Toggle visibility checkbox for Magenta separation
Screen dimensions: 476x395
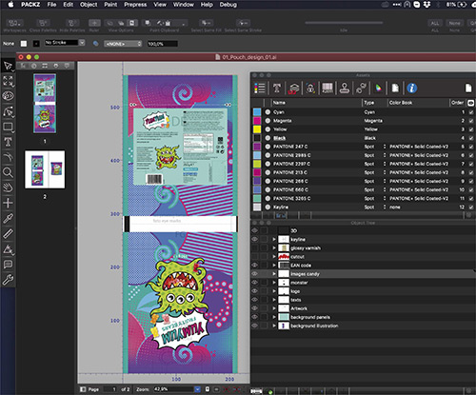pyautogui.click(x=471, y=121)
